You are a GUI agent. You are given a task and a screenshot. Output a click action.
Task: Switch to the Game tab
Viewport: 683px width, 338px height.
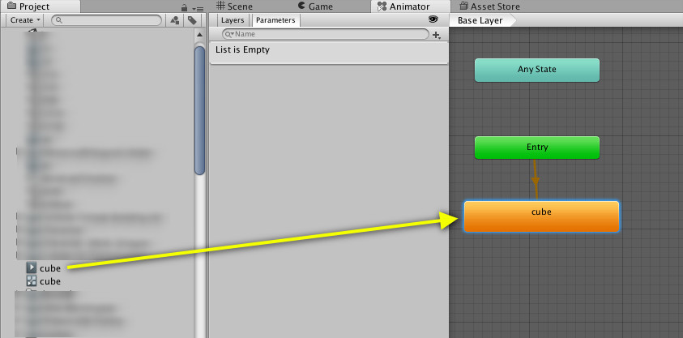point(315,6)
